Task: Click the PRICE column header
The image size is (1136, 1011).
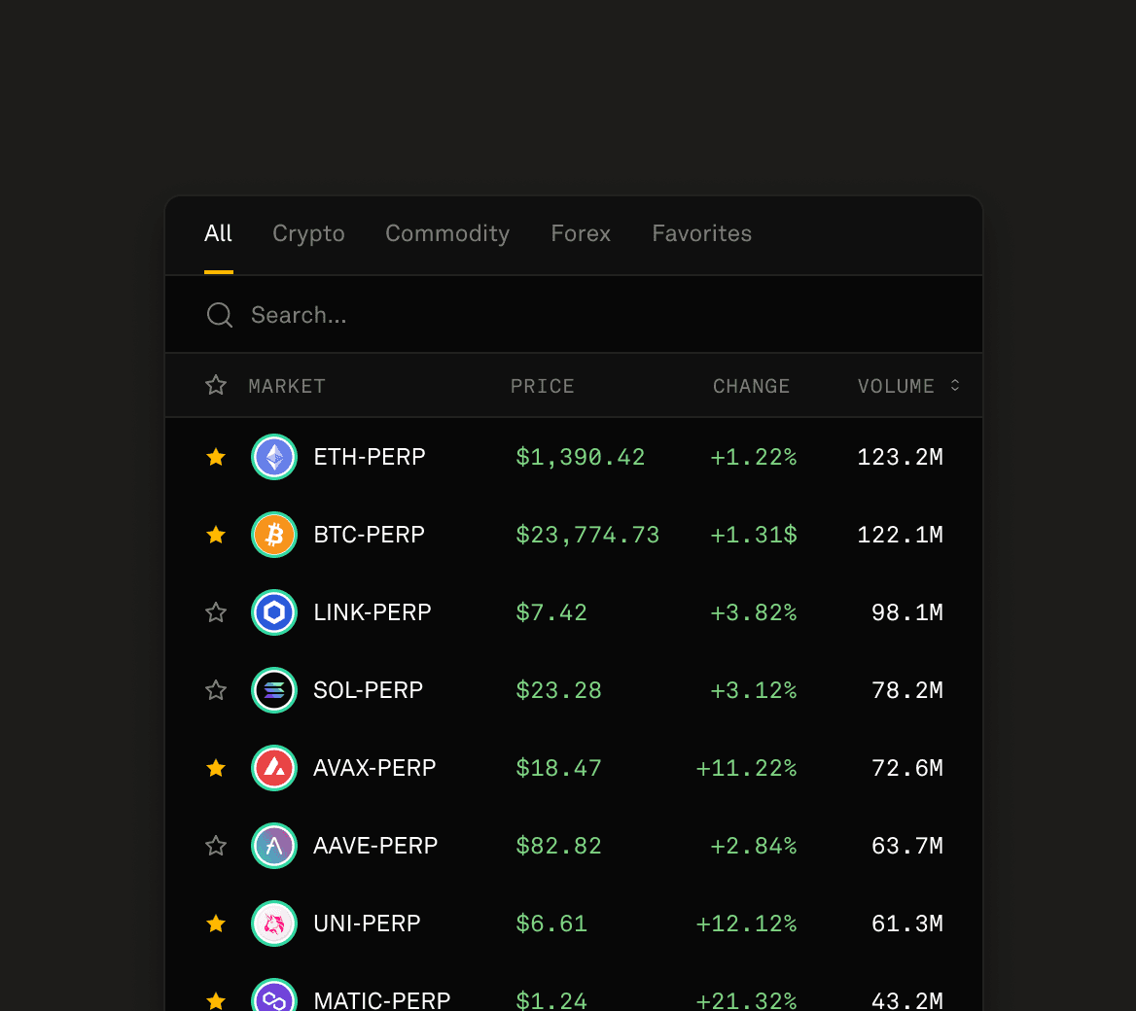Action: tap(542, 386)
